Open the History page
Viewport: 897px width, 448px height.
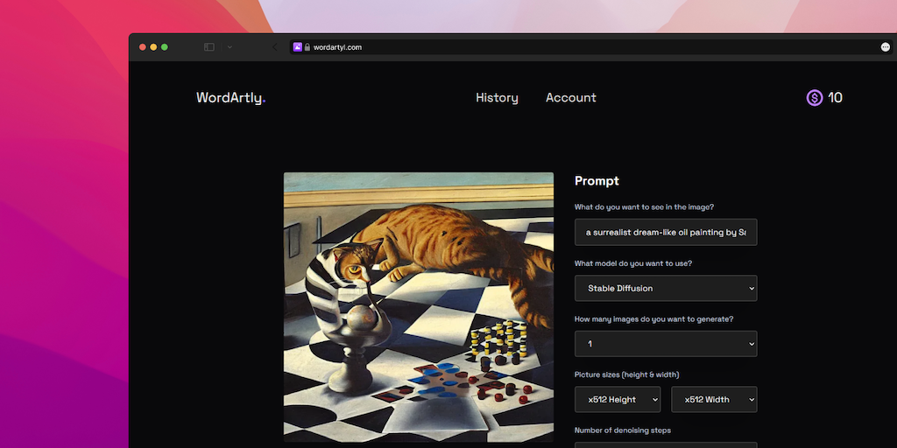497,98
